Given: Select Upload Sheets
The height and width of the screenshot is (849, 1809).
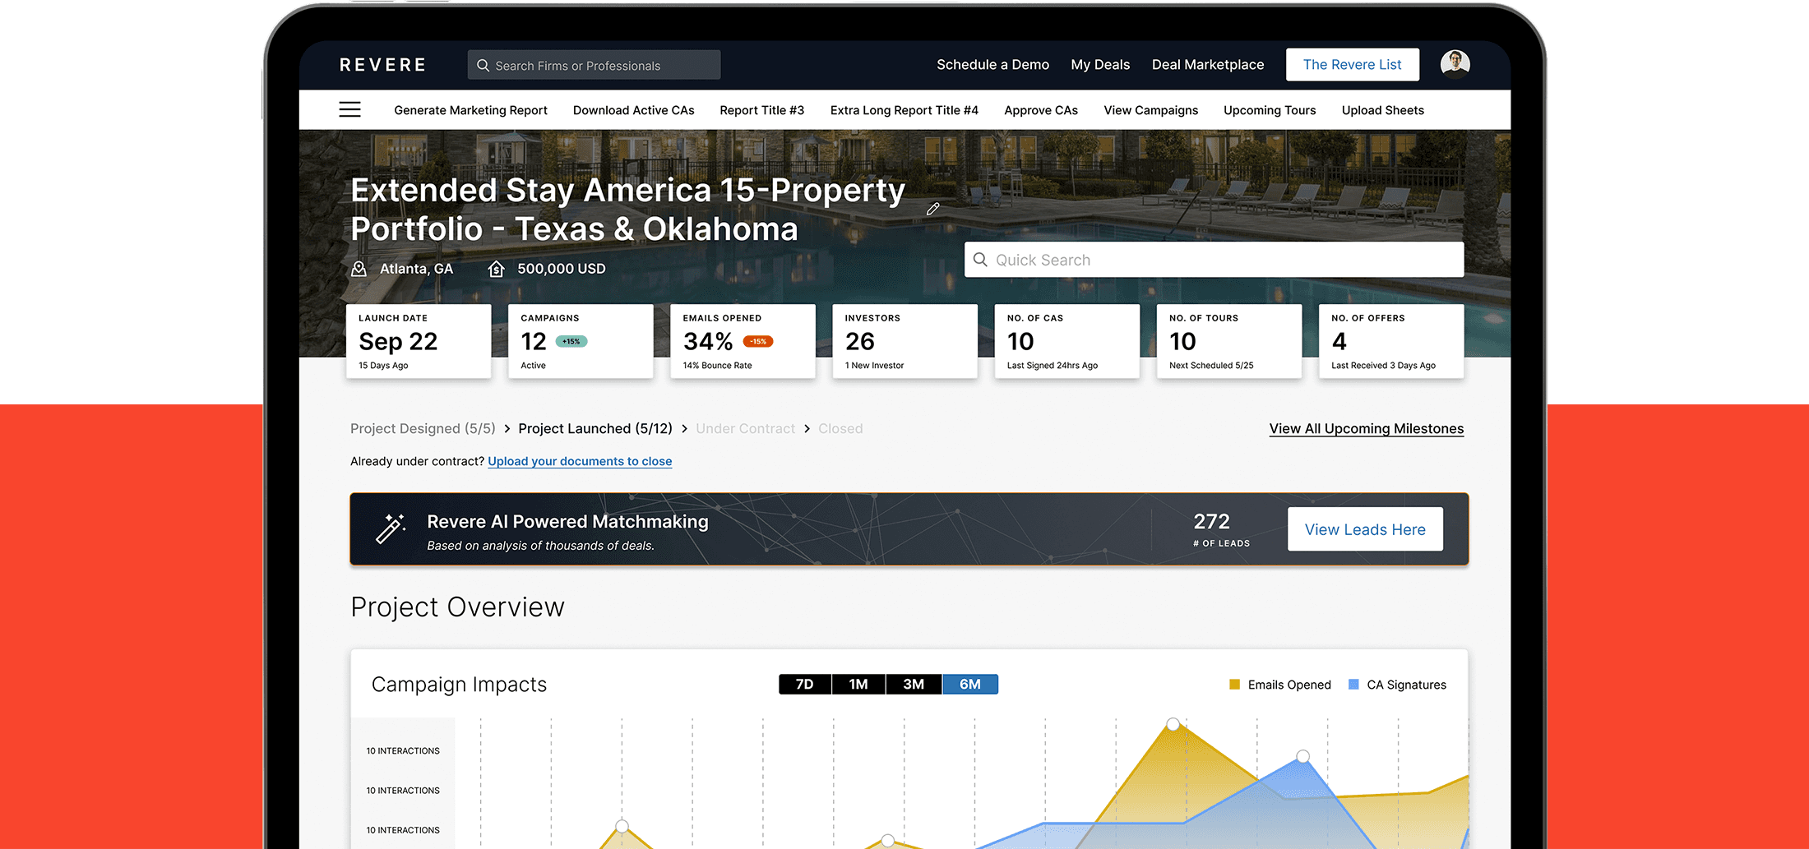Looking at the screenshot, I should [1382, 110].
